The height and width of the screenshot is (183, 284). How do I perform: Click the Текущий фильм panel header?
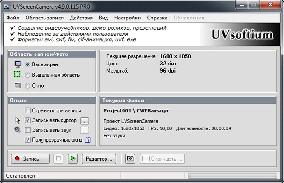188,101
